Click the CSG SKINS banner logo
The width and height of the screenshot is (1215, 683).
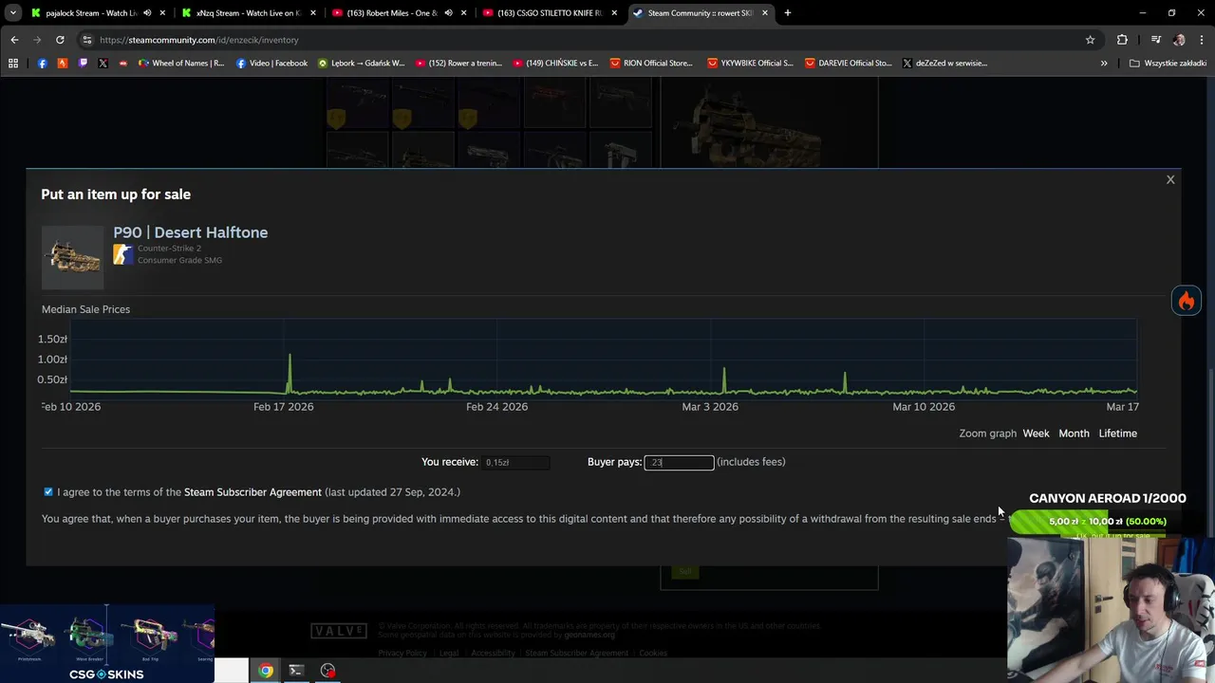click(106, 674)
